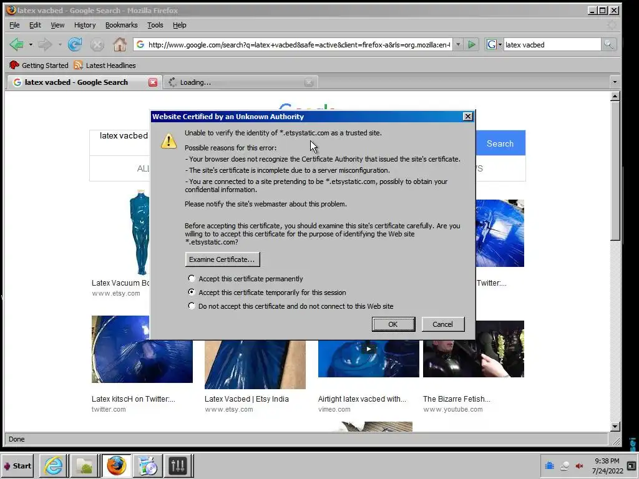Click the clock showing 9:38 PM
Image resolution: width=639 pixels, height=479 pixels.
[x=607, y=461]
